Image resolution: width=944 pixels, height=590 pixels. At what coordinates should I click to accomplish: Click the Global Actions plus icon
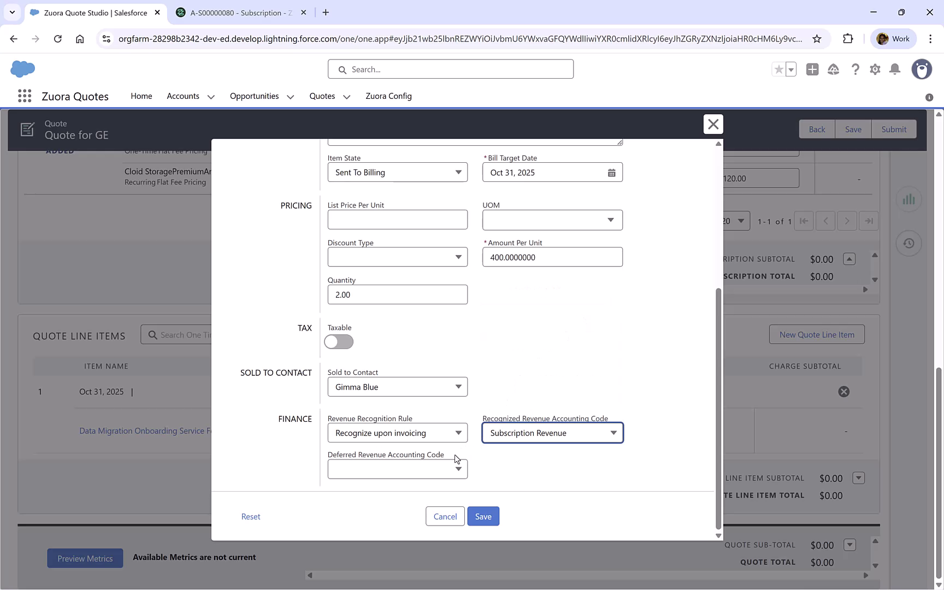[812, 69]
